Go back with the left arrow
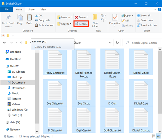This screenshot has height=139, width=162. [x=4, y=43]
